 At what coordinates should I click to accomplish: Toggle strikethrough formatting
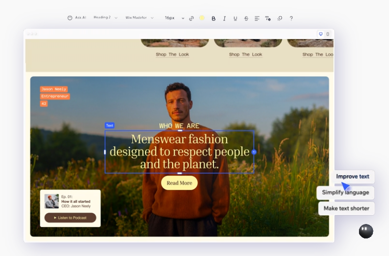[x=246, y=18]
